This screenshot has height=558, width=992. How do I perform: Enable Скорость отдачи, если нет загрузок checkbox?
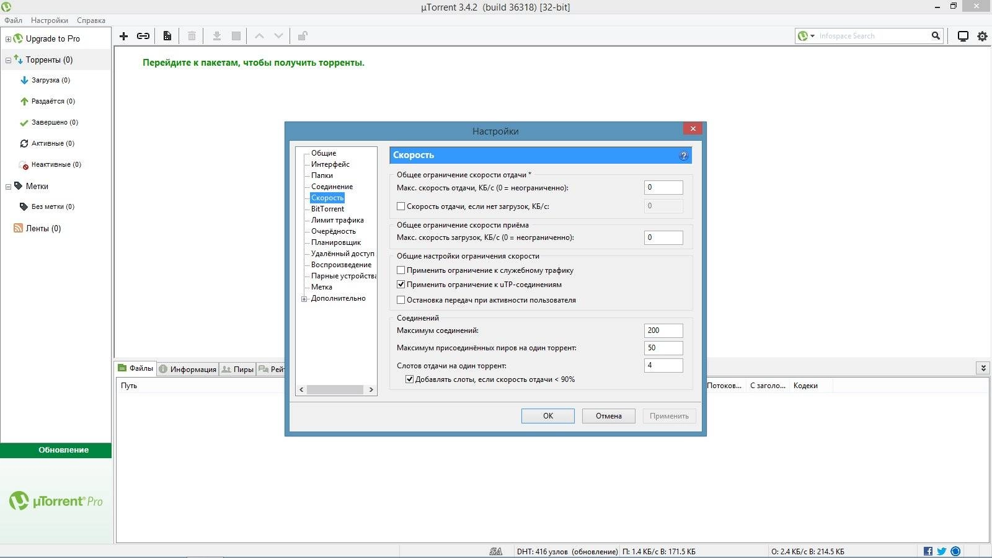401,206
